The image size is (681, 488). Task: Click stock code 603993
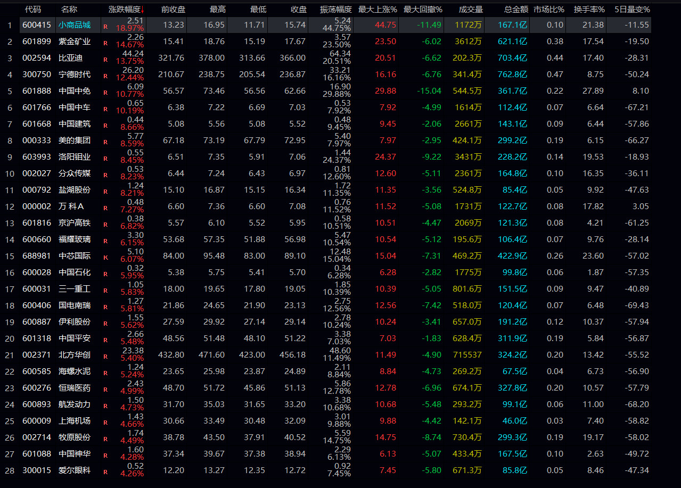pyautogui.click(x=37, y=157)
